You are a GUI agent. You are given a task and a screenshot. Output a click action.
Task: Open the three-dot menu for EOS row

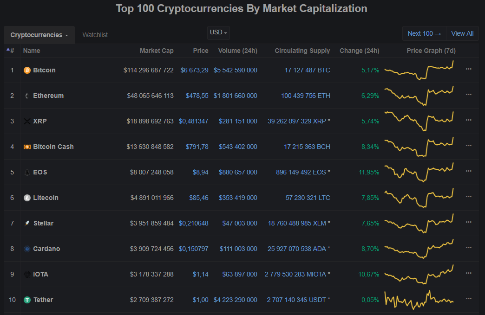pyautogui.click(x=468, y=171)
